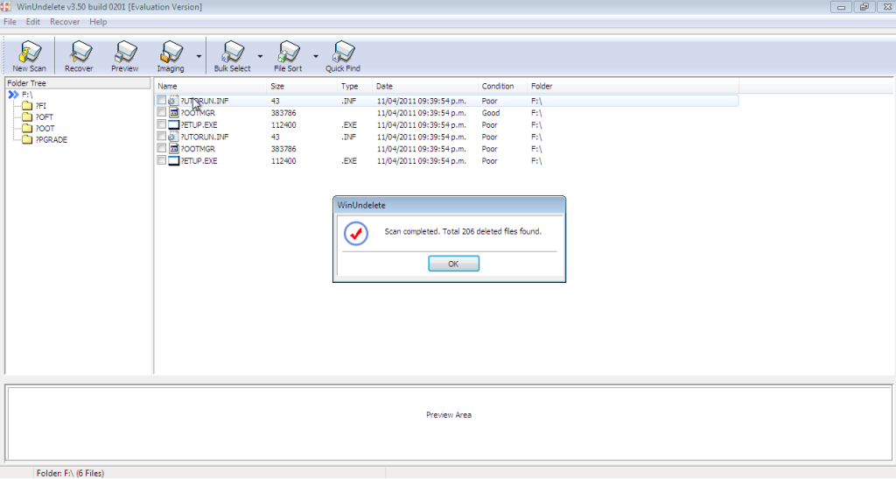
Task: Expand the Imaging dropdown arrow
Action: click(x=199, y=56)
